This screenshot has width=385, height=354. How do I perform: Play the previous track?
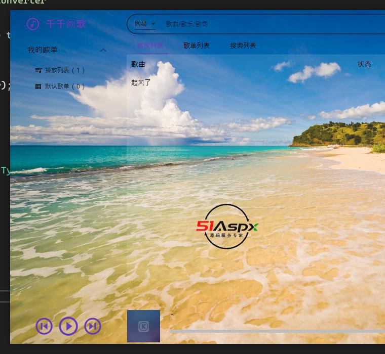point(44,326)
